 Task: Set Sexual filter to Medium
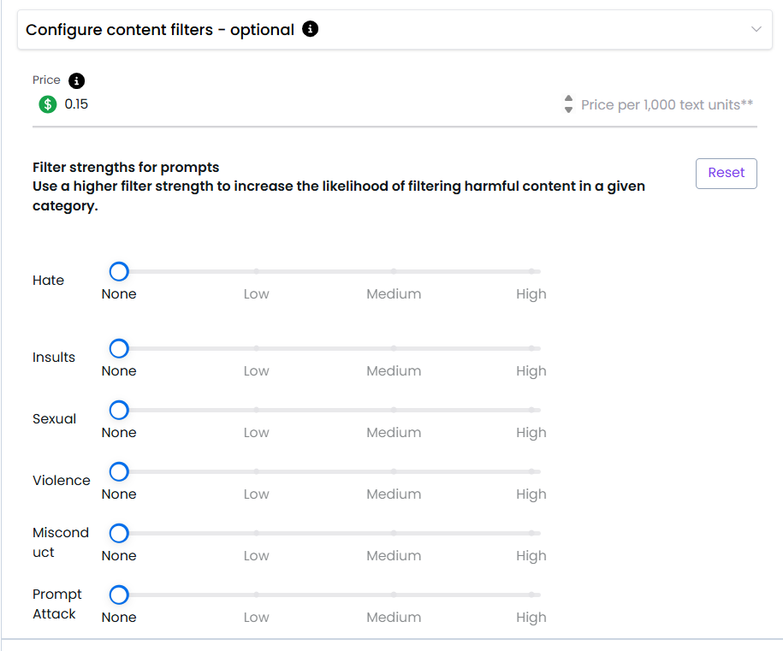[394, 411]
